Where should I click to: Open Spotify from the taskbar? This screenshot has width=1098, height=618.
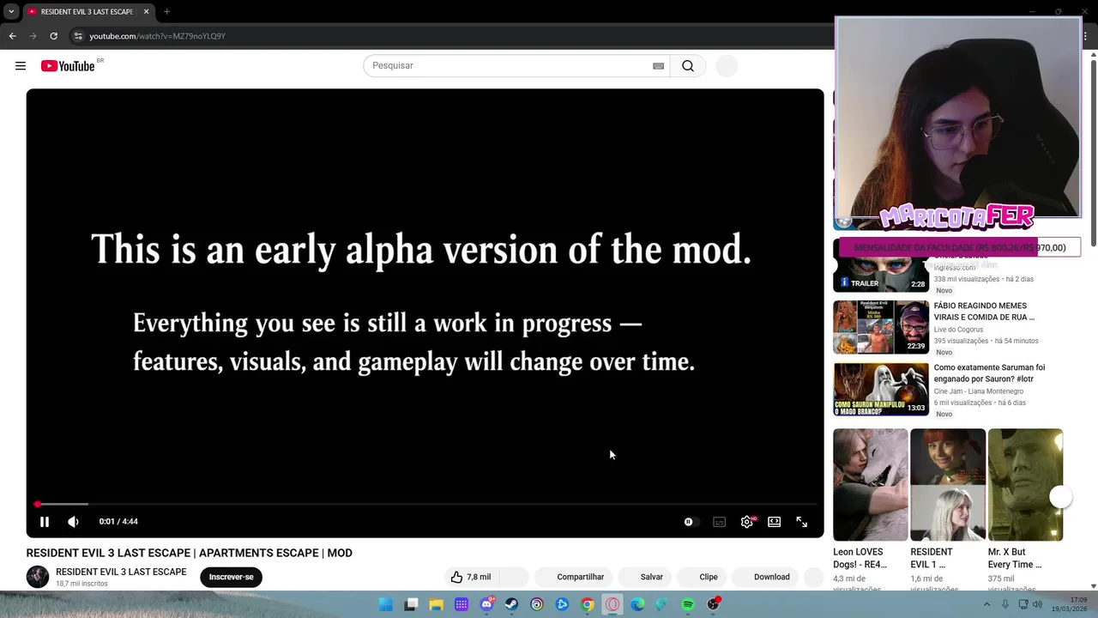[x=688, y=604]
